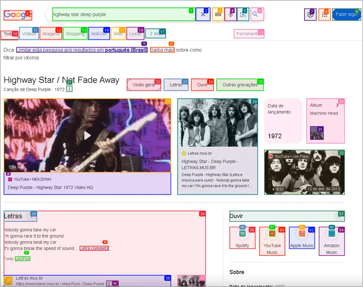Open quick settings gear icon
Image resolution: width=363 pixels, height=287 pixels.
310,15
